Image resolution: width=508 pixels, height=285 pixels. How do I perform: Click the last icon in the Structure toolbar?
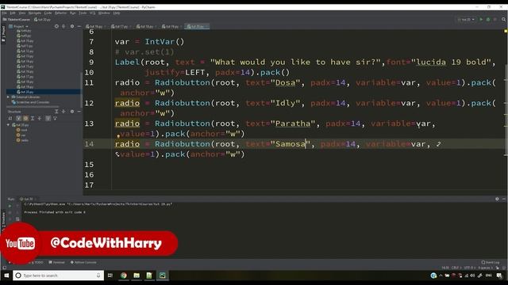pyautogui.click(x=55, y=119)
